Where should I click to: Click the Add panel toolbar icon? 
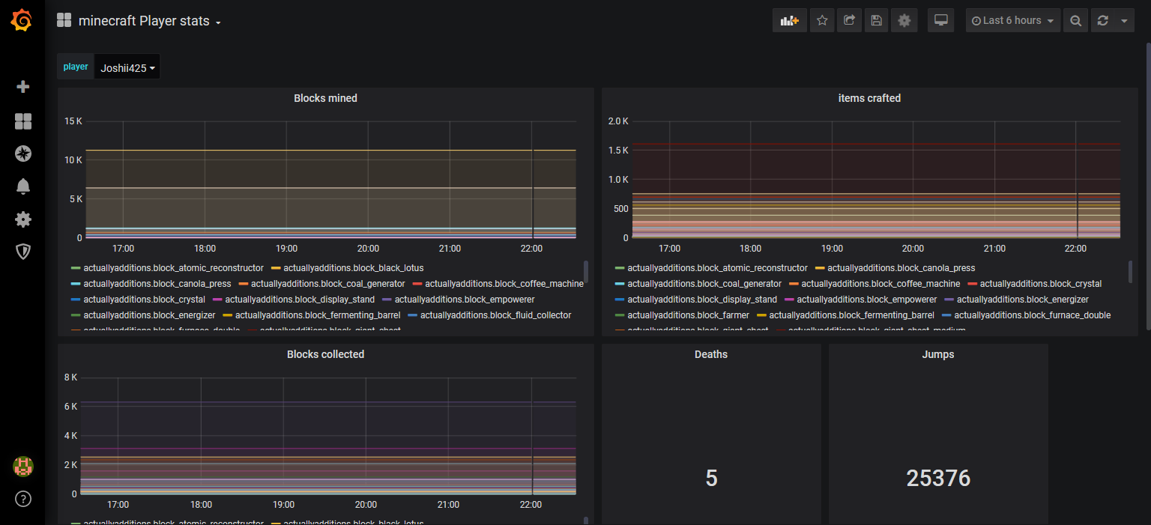pyautogui.click(x=789, y=21)
